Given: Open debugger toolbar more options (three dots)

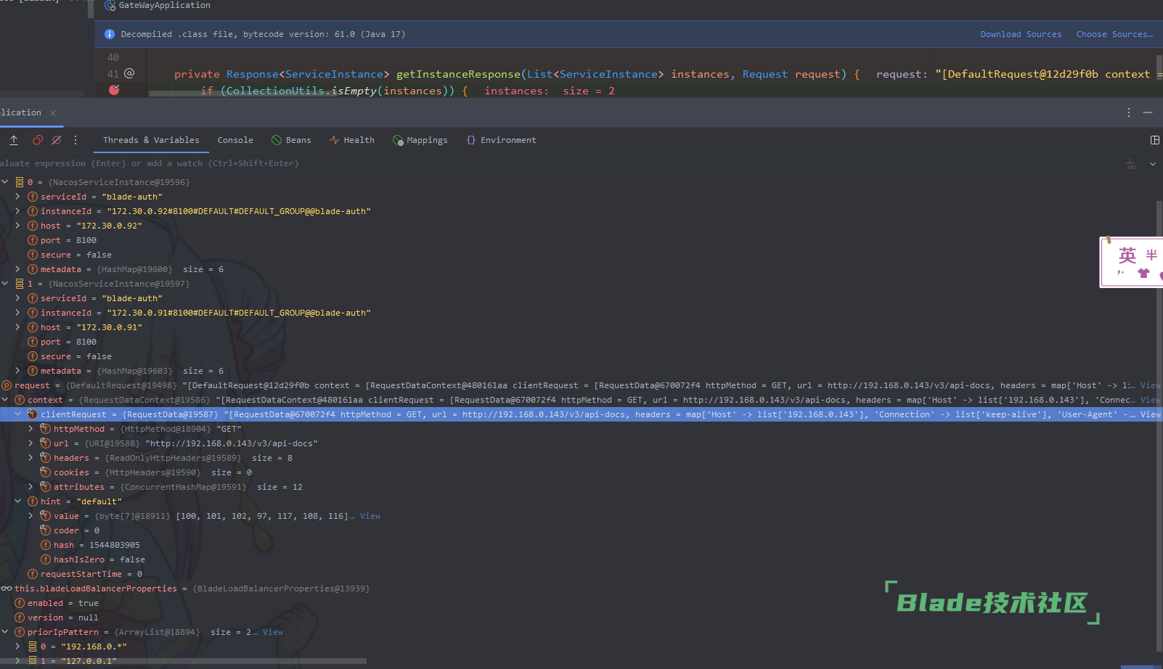Looking at the screenshot, I should tap(76, 140).
